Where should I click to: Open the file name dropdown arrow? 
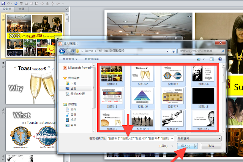tap(172, 138)
